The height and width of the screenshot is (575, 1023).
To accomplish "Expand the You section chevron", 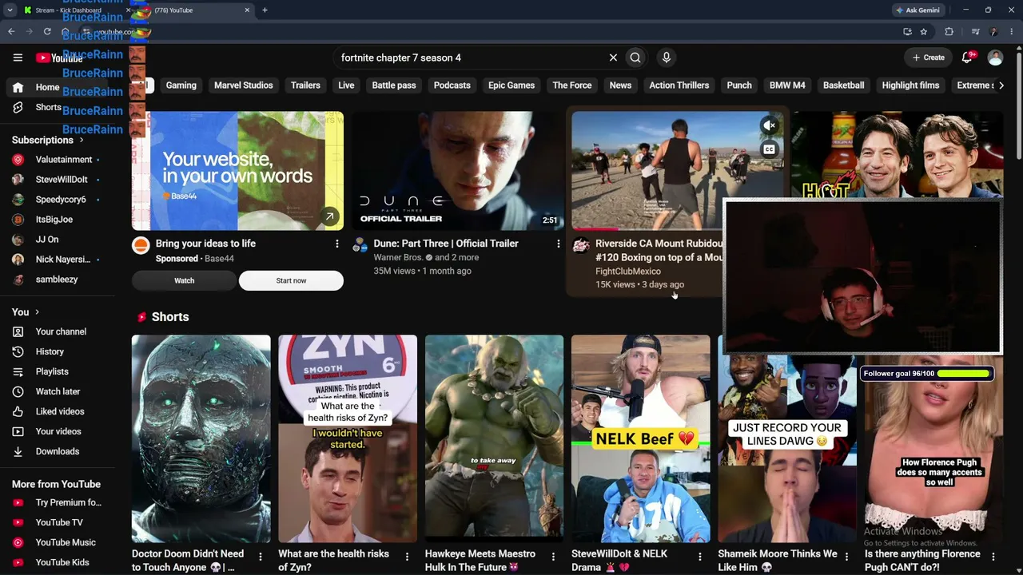I will pos(37,312).
